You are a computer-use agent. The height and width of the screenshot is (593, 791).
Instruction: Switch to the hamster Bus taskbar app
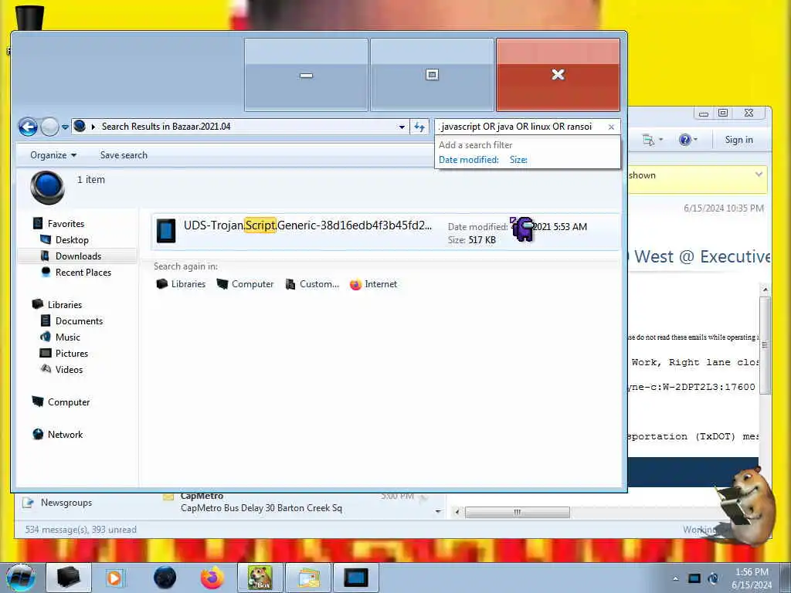click(x=260, y=578)
